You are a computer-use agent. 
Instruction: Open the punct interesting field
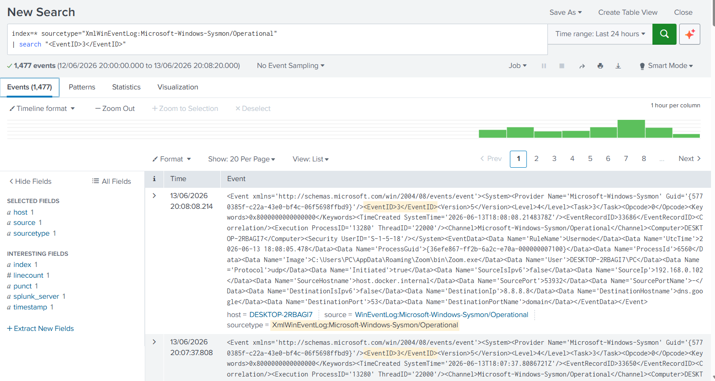[x=22, y=286]
